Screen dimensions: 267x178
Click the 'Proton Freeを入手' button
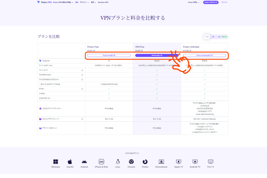[109, 56]
